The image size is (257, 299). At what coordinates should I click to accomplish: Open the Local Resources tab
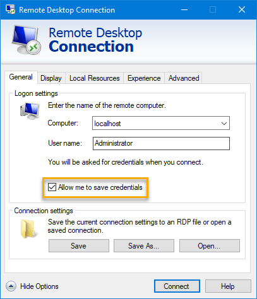tap(95, 78)
